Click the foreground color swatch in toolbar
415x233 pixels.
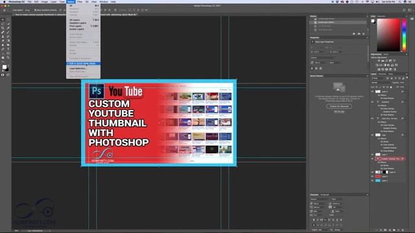point(5,67)
